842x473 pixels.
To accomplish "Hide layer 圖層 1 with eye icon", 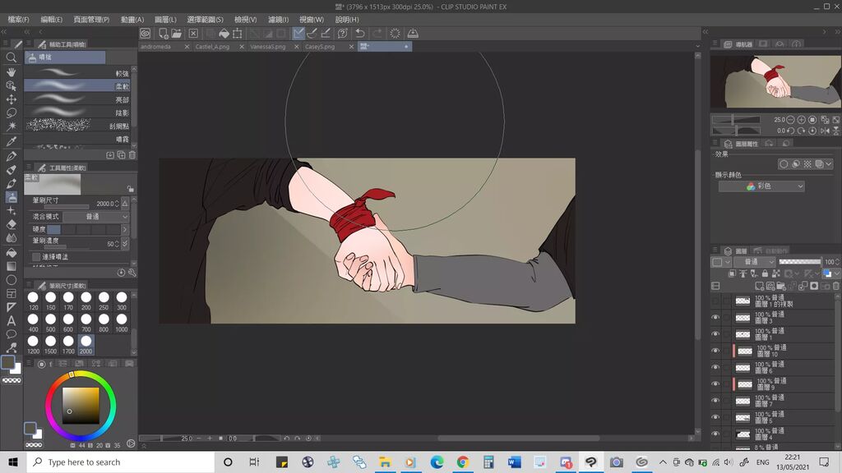I will pyautogui.click(x=715, y=334).
